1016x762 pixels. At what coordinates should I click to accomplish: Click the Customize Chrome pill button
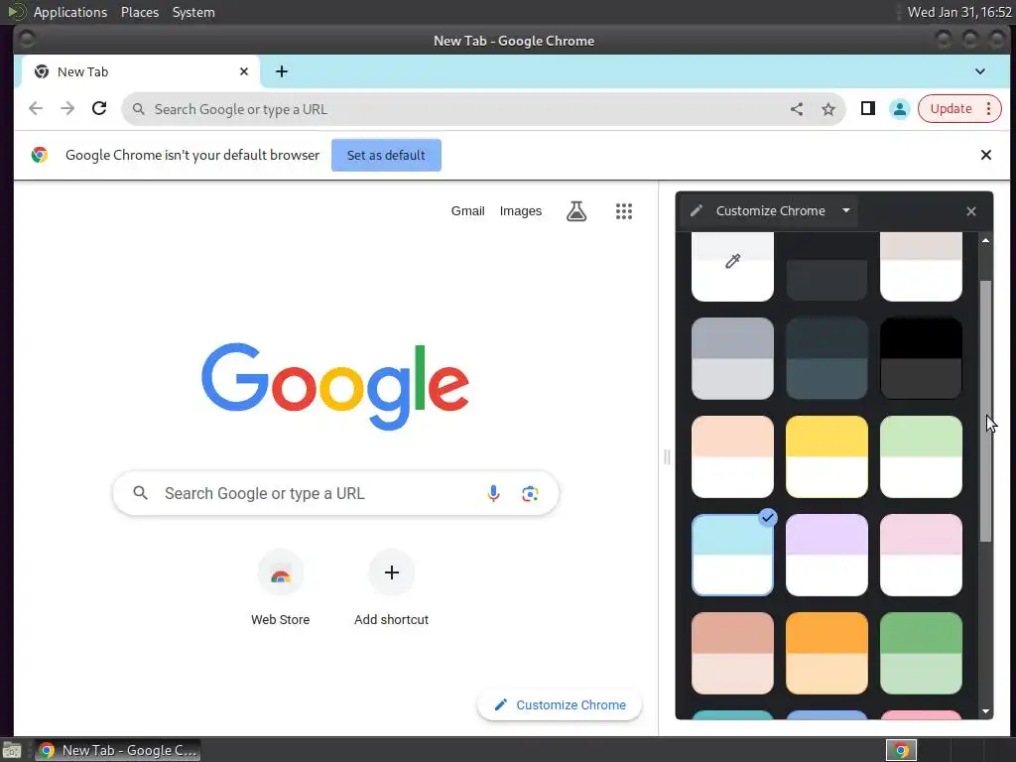click(560, 705)
